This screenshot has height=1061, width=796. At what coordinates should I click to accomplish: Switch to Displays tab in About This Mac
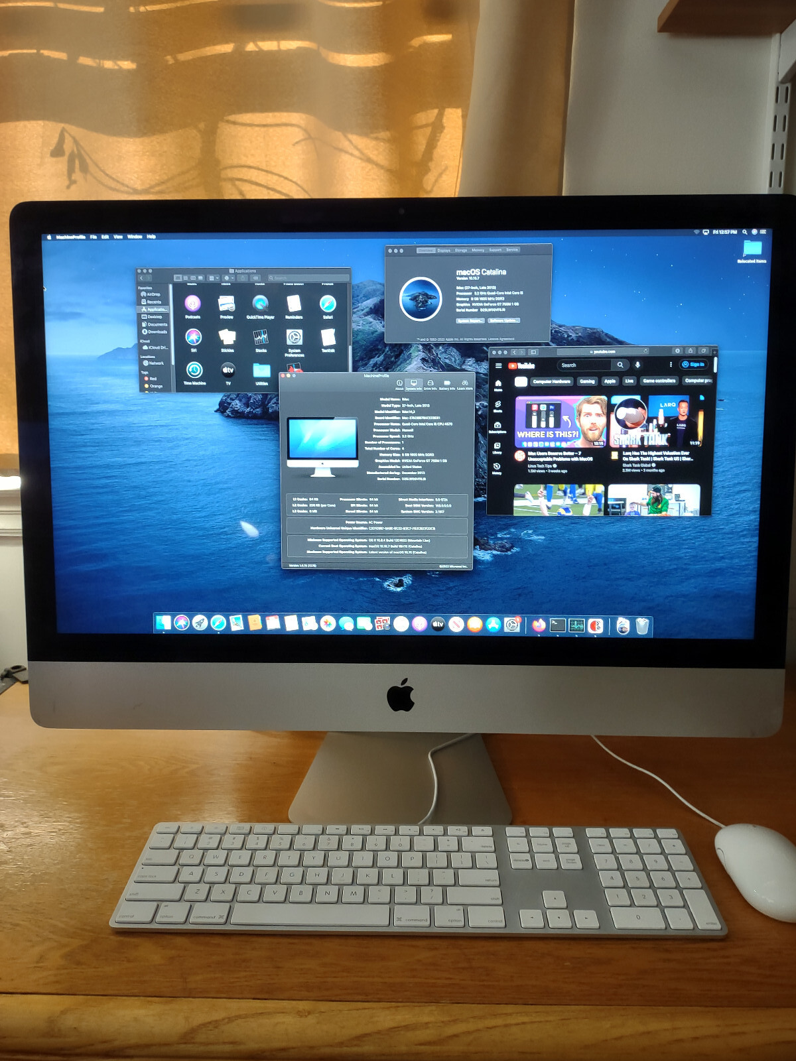[x=444, y=251]
